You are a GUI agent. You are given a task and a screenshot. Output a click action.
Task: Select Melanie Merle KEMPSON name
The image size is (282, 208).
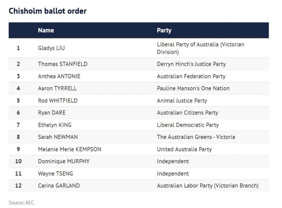click(69, 149)
